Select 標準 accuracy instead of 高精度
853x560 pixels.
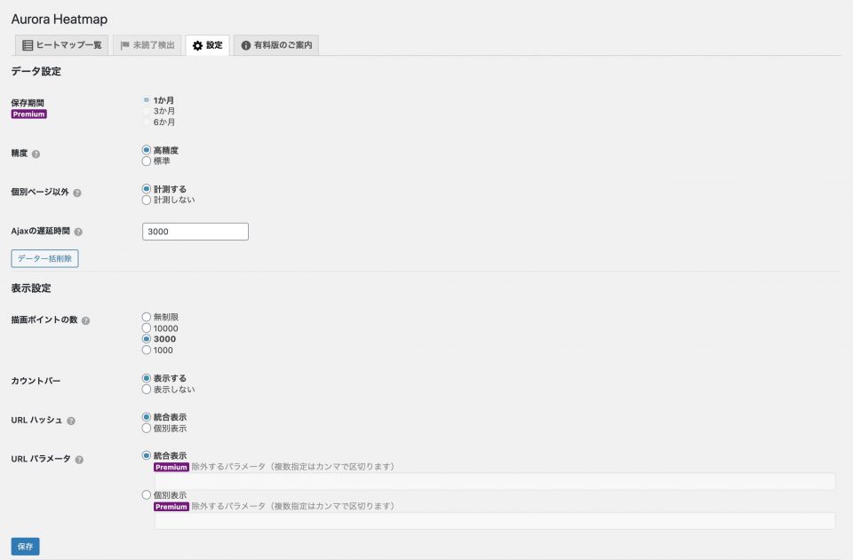tap(145, 162)
